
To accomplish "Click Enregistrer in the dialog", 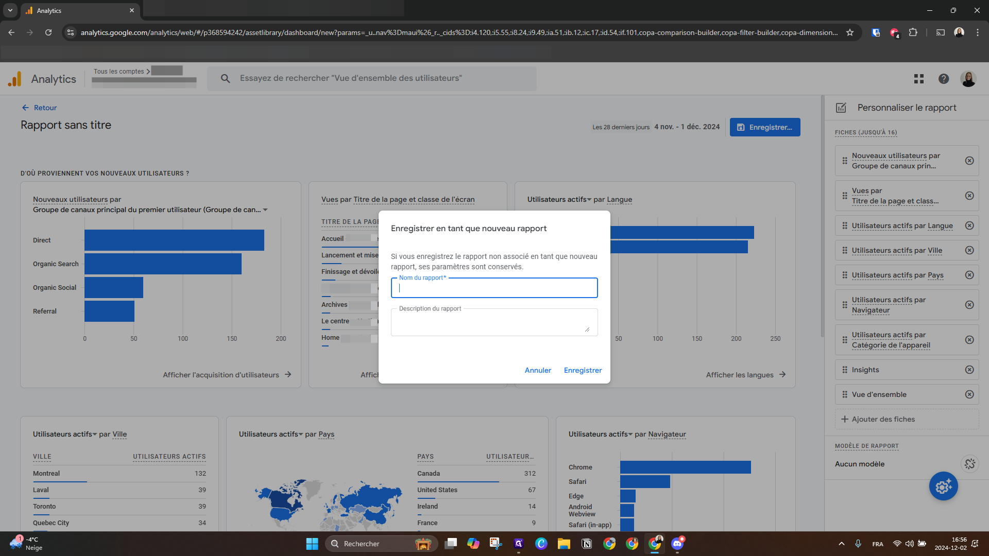I will (x=583, y=370).
